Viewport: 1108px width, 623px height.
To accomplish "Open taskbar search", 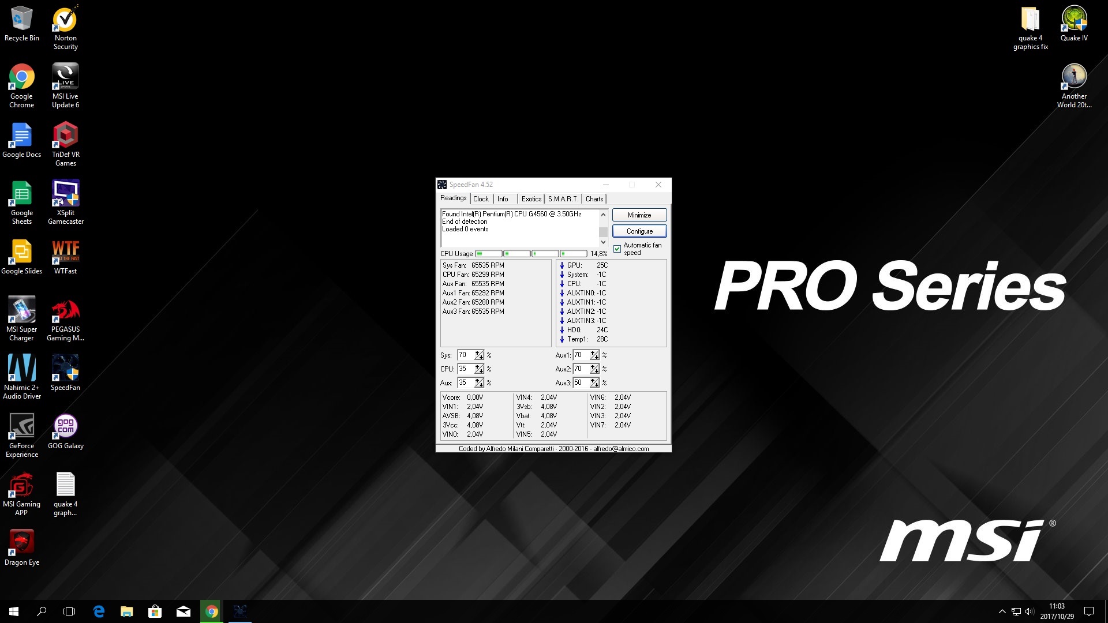I will pyautogui.click(x=42, y=611).
